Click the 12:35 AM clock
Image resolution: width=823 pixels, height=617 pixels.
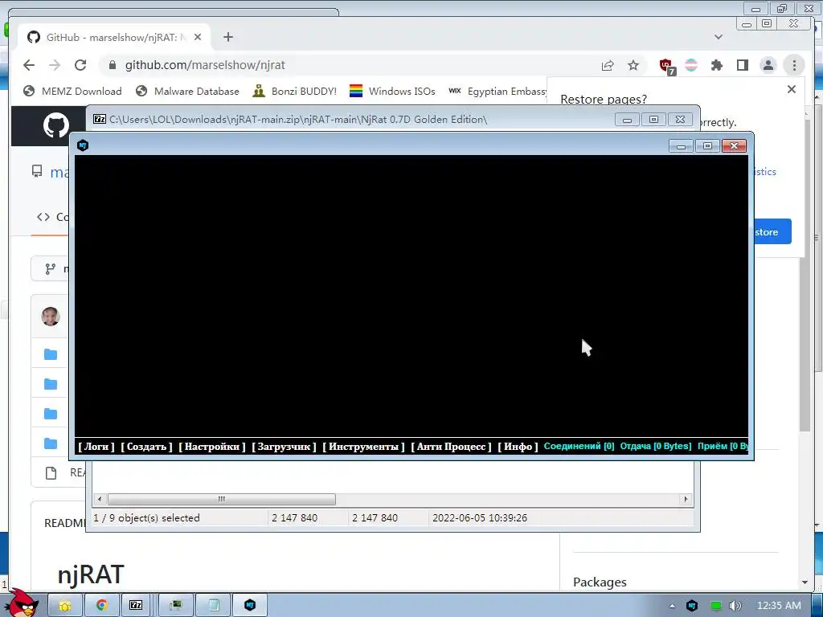779,606
